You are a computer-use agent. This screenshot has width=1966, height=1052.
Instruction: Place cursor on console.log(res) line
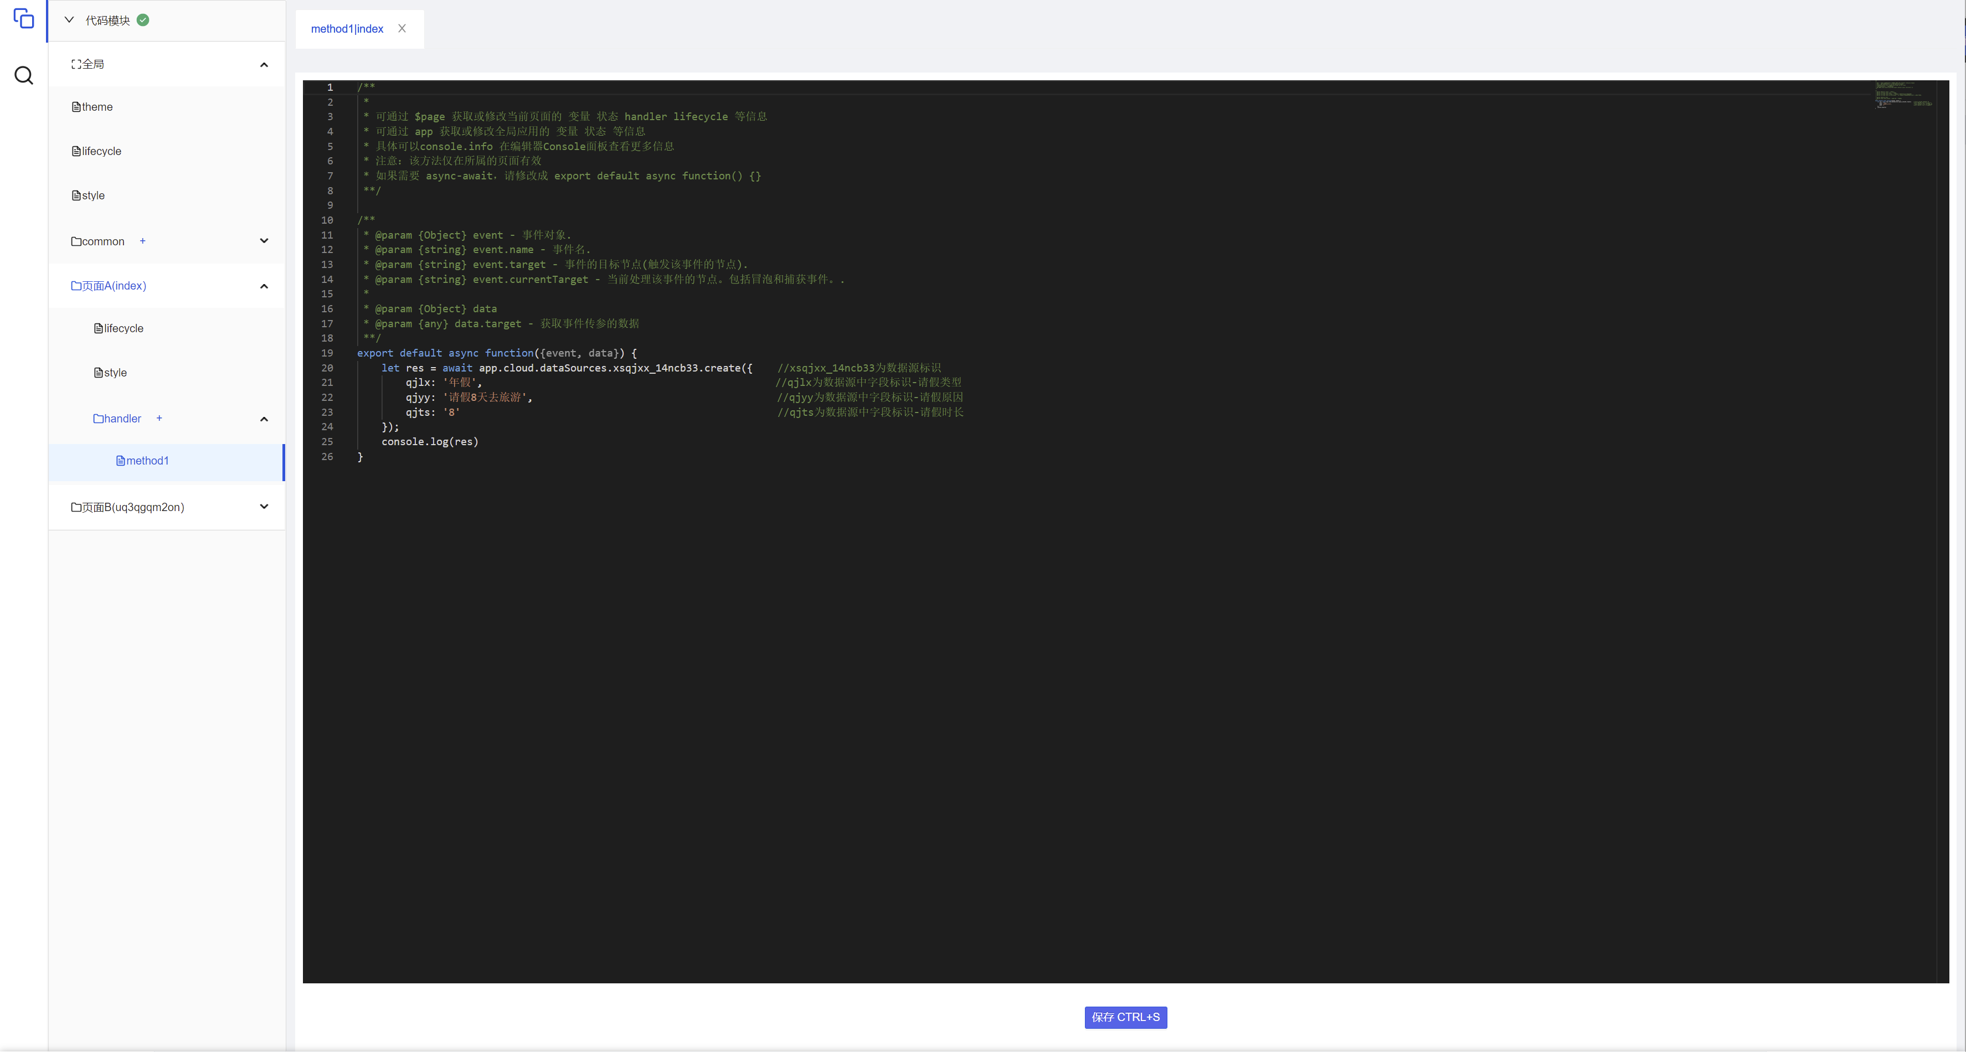point(430,442)
